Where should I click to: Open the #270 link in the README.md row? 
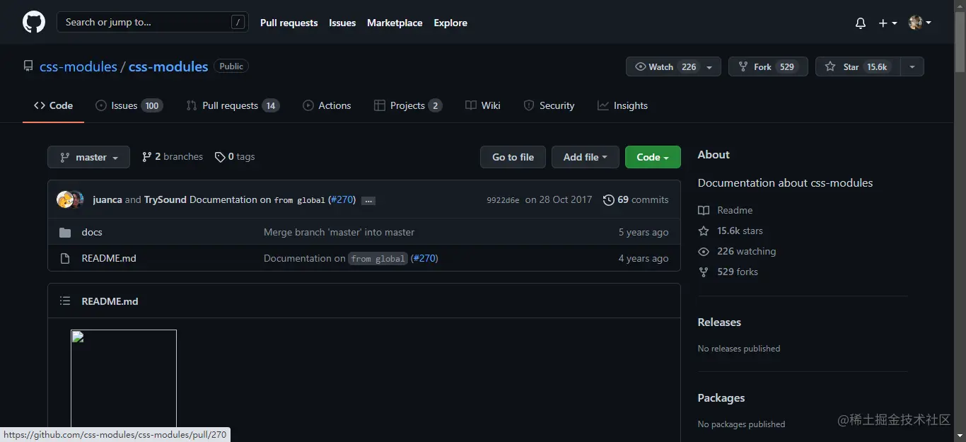pos(424,258)
